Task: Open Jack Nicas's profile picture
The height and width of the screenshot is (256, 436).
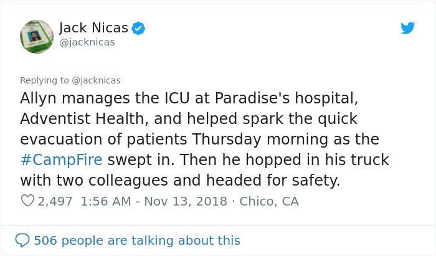Action: [x=37, y=36]
